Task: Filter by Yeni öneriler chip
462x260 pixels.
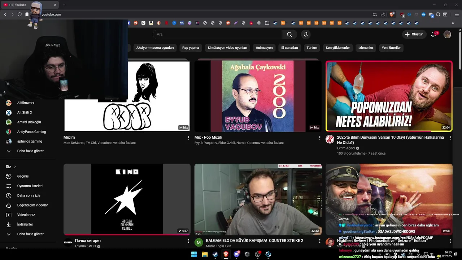Action: click(391, 48)
